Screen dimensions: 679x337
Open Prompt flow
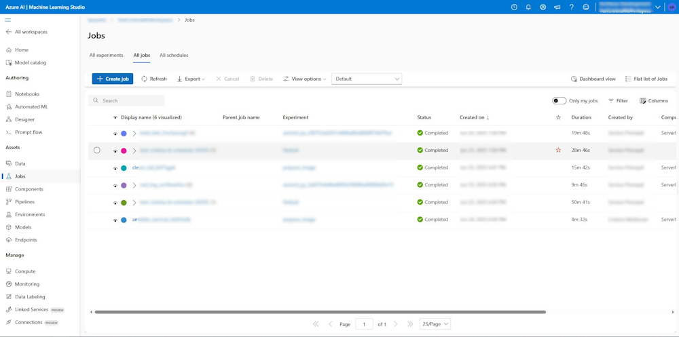click(x=24, y=132)
